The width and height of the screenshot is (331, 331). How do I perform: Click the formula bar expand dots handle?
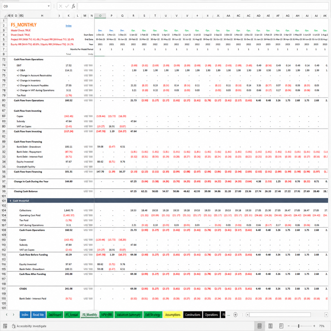click(x=54, y=6)
